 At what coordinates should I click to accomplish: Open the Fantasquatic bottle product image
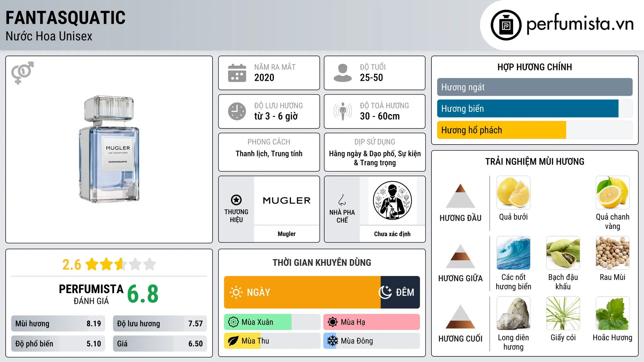pyautogui.click(x=109, y=149)
